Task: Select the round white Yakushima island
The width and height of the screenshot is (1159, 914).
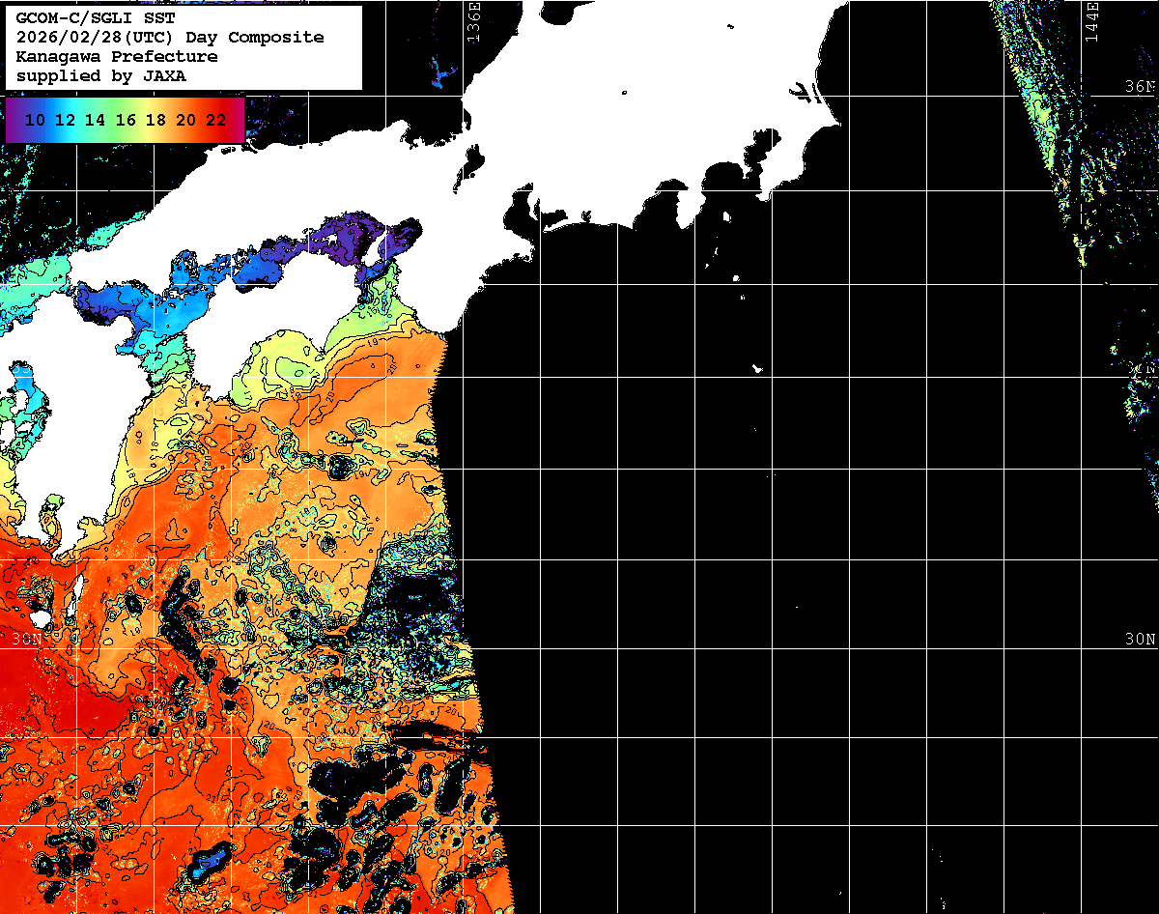Action: pos(40,616)
